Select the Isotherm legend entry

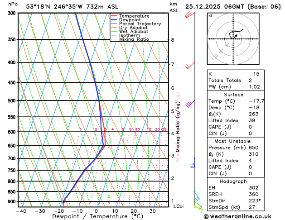tap(130, 35)
